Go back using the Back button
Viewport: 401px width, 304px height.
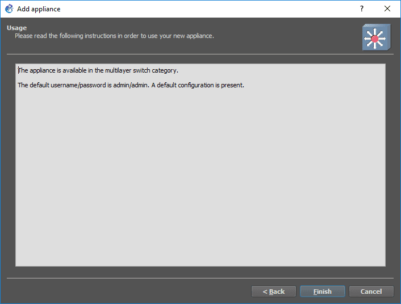[x=274, y=292]
